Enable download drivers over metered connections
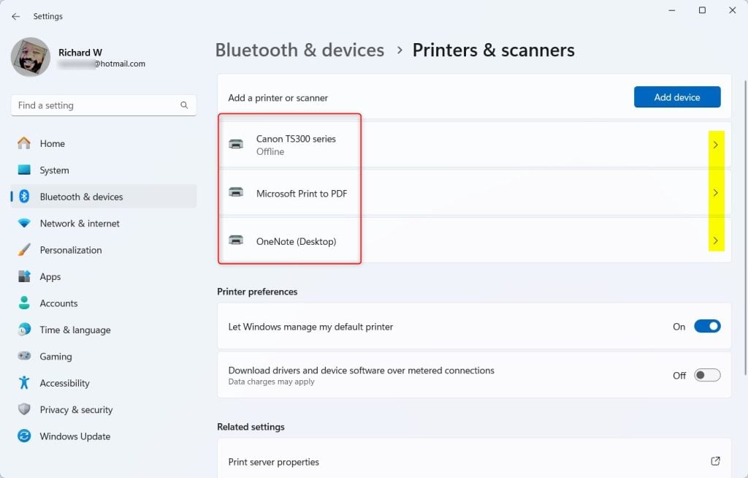Viewport: 748px width, 478px height. (x=707, y=376)
